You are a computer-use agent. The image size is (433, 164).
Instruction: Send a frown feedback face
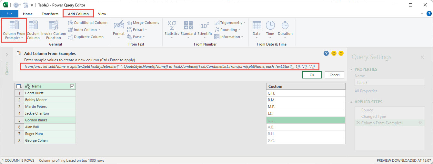coord(341,53)
